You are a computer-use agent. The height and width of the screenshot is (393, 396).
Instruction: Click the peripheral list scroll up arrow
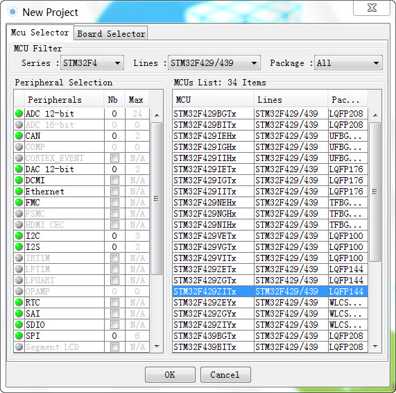[x=157, y=115]
